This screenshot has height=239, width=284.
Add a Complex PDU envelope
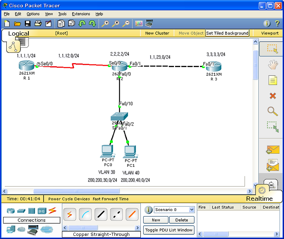pos(273,165)
